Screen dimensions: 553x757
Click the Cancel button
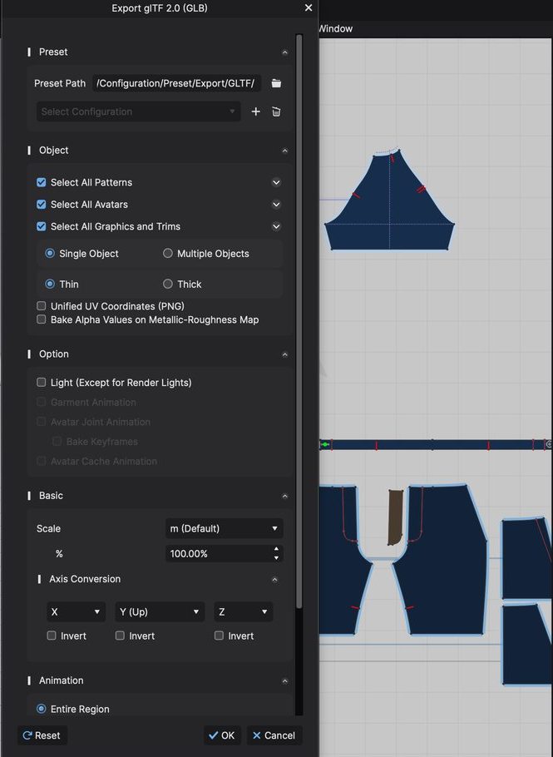coord(274,735)
